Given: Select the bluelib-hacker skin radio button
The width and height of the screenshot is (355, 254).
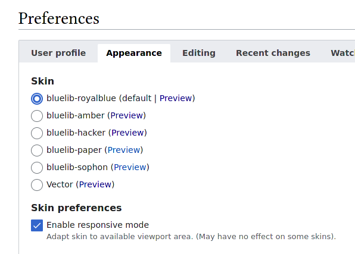Looking at the screenshot, I should (x=37, y=133).
